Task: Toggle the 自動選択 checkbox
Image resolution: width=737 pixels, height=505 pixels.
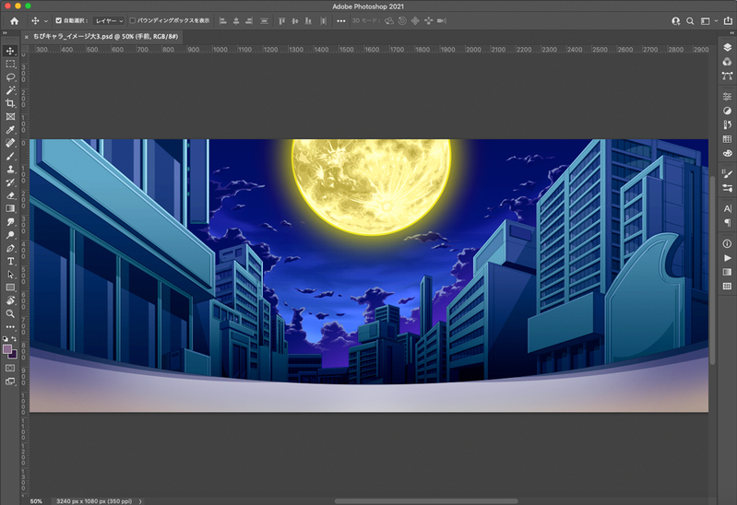Action: click(59, 20)
